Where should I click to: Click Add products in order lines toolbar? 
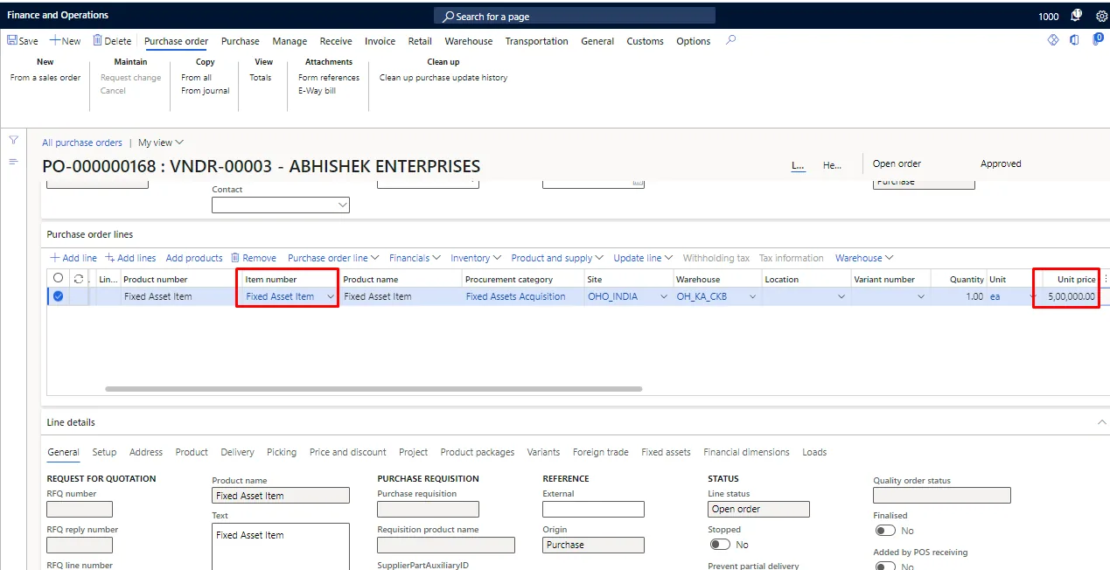(x=194, y=258)
